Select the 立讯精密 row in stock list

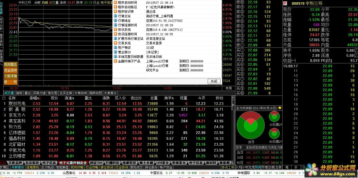[116, 156]
